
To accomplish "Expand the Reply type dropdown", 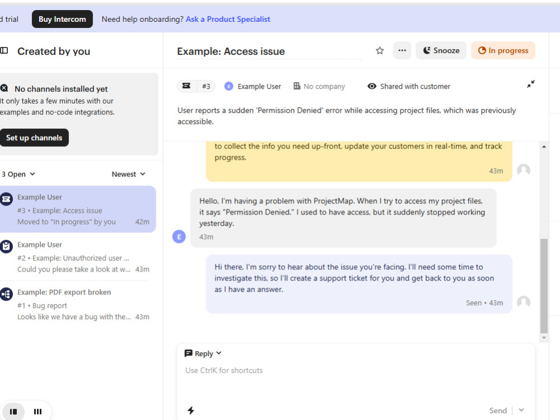I will (x=203, y=353).
